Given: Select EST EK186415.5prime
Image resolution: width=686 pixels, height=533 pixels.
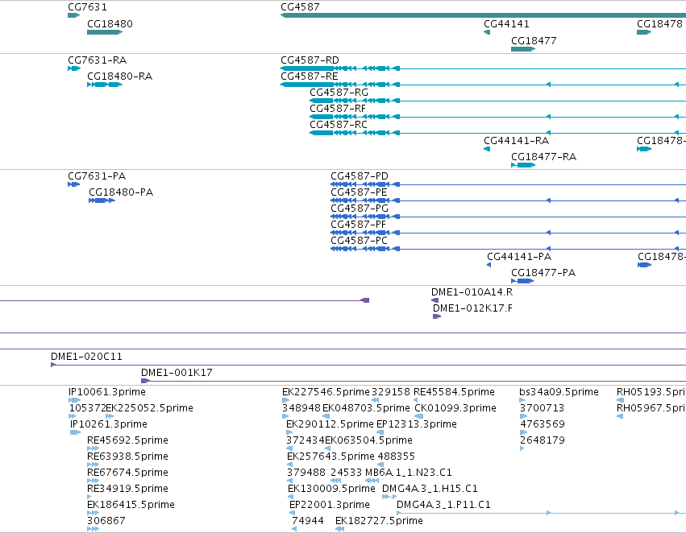Looking at the screenshot, I should click(x=131, y=505).
